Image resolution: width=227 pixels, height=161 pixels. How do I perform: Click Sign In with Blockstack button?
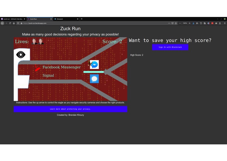170,47
